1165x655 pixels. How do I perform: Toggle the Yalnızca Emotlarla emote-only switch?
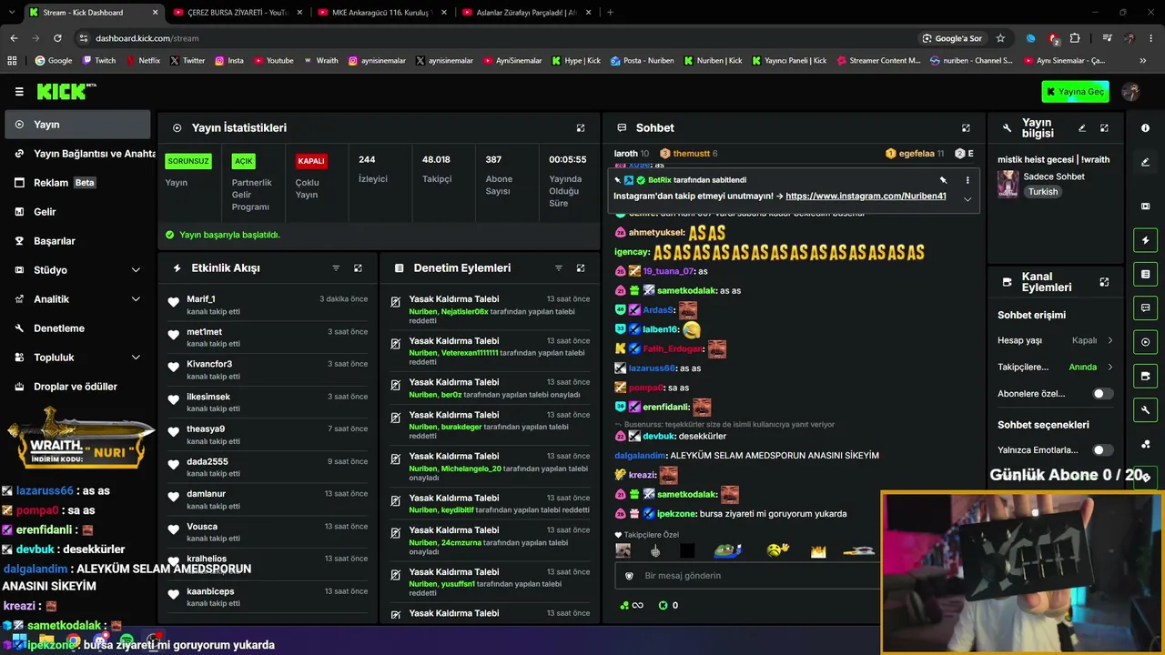(x=1101, y=450)
